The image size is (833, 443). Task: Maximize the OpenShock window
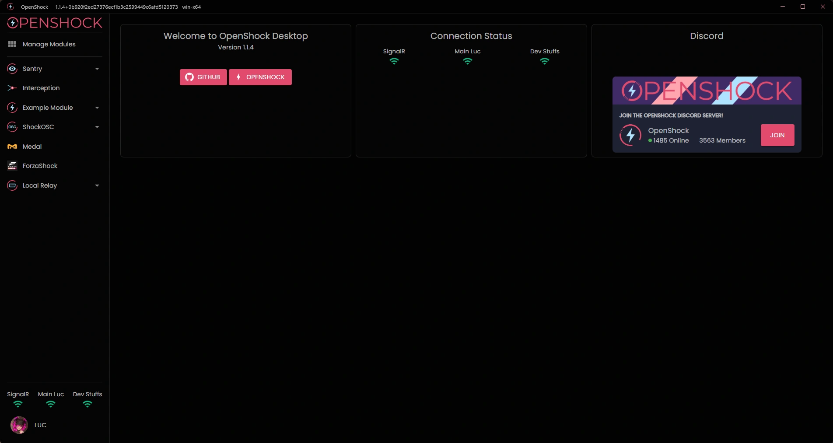click(x=803, y=7)
